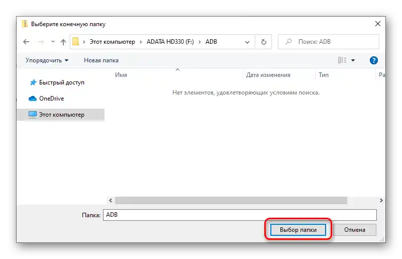Open address bar history dropdown
The height and width of the screenshot is (259, 402).
click(247, 42)
